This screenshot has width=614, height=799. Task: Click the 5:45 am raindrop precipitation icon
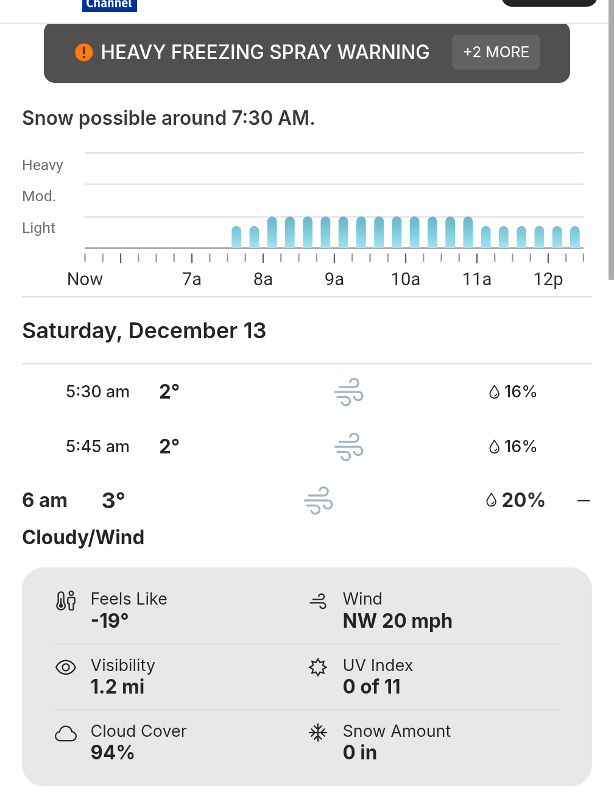click(495, 447)
